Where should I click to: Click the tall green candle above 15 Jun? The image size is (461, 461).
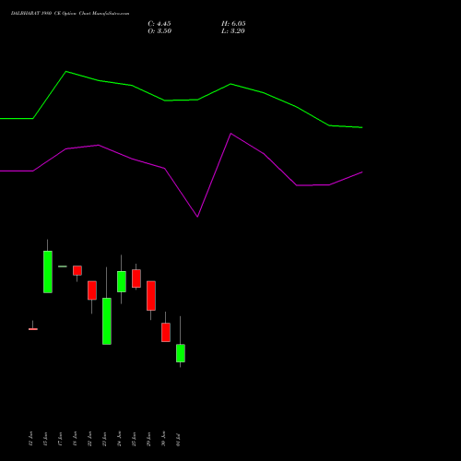point(48,272)
